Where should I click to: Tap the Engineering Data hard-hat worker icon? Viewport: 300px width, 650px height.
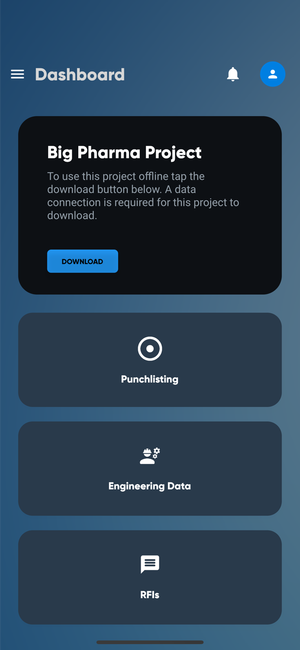148,457
